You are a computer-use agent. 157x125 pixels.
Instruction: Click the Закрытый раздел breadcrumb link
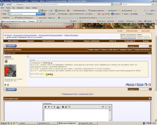[71, 35]
